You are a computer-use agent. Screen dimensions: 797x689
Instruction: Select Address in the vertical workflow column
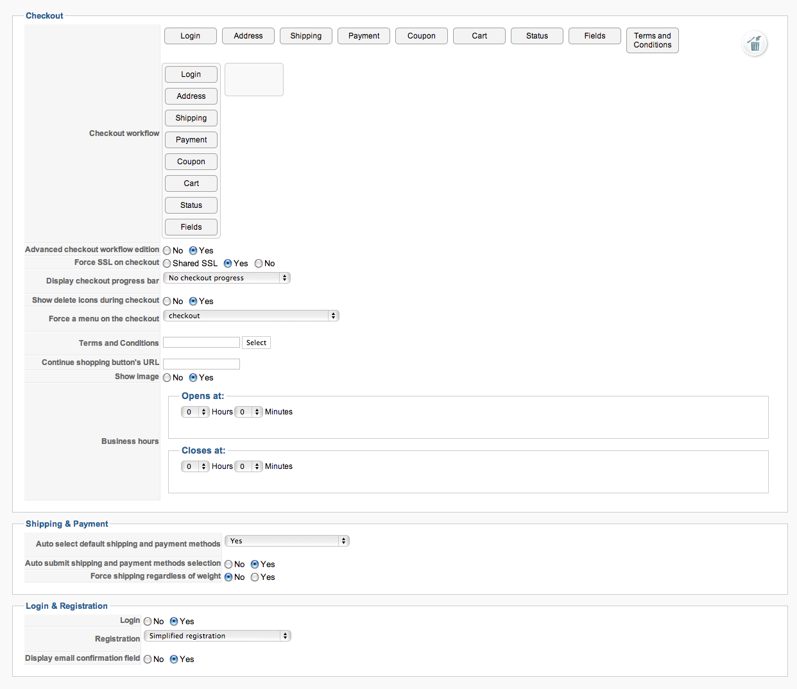point(191,96)
